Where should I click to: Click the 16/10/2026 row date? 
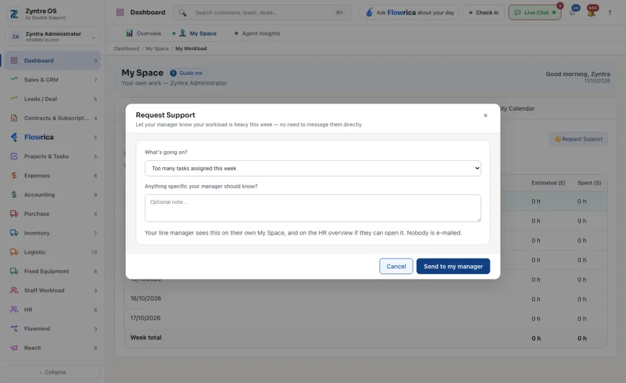[x=145, y=298]
